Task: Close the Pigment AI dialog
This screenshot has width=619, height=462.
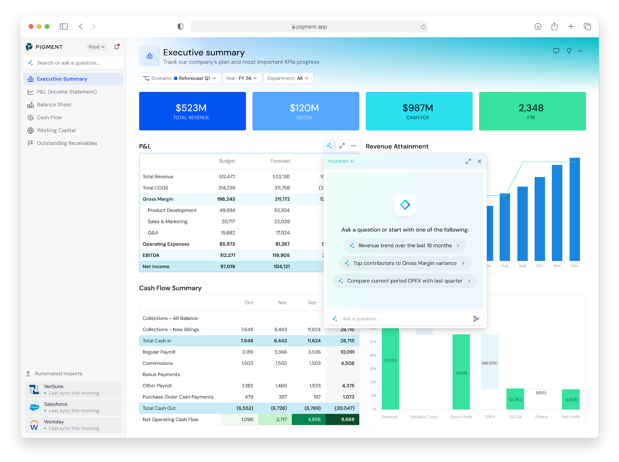Action: click(479, 161)
